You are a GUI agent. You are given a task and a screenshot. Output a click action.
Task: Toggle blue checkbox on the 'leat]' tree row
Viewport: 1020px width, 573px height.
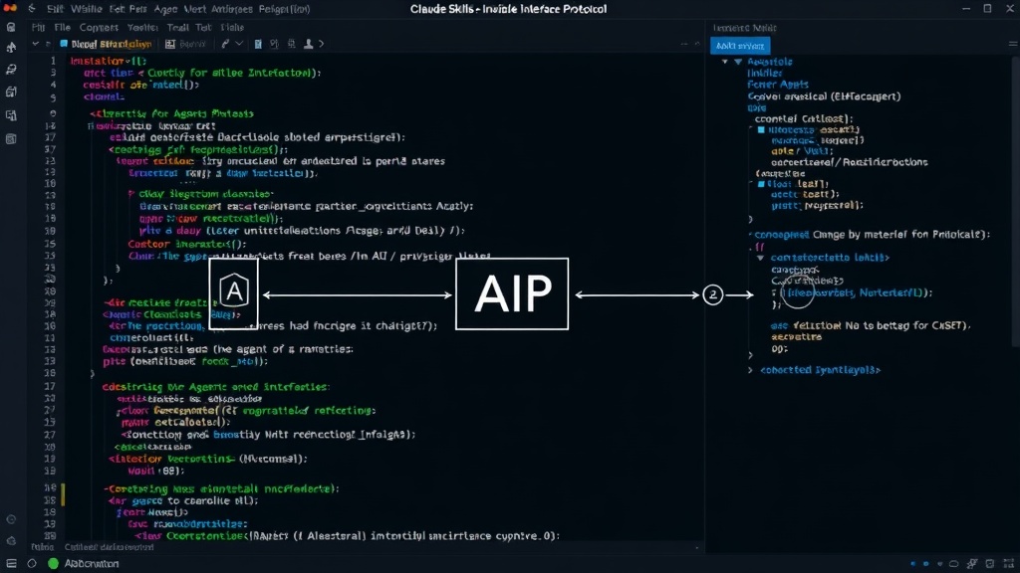761,184
